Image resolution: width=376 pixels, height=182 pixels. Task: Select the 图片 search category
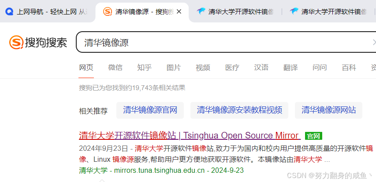click(x=174, y=68)
